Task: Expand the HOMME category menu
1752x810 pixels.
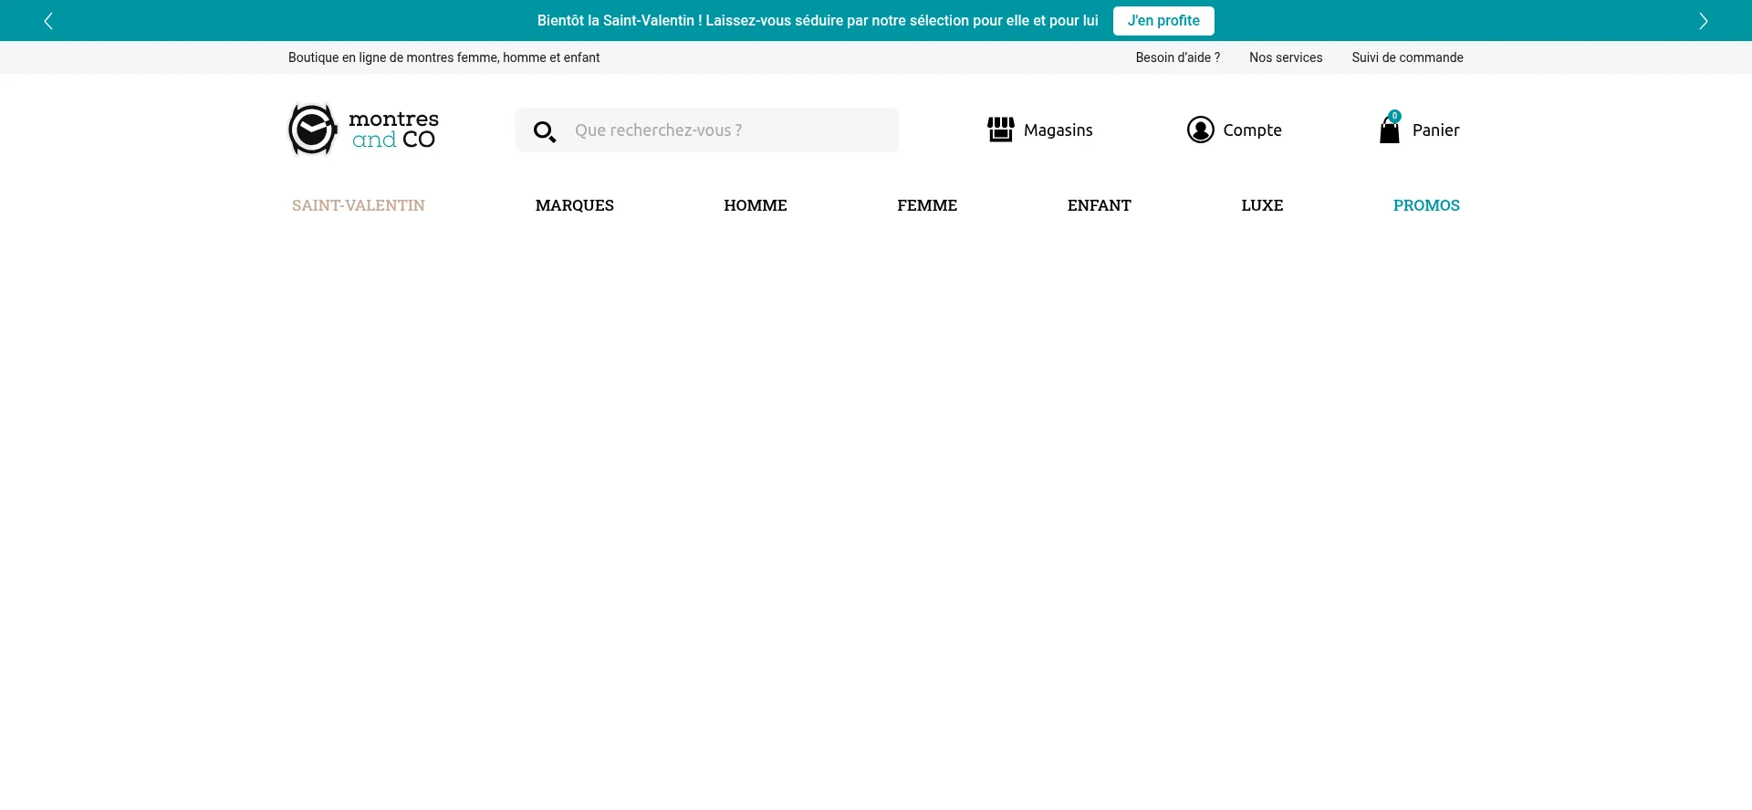Action: click(755, 205)
